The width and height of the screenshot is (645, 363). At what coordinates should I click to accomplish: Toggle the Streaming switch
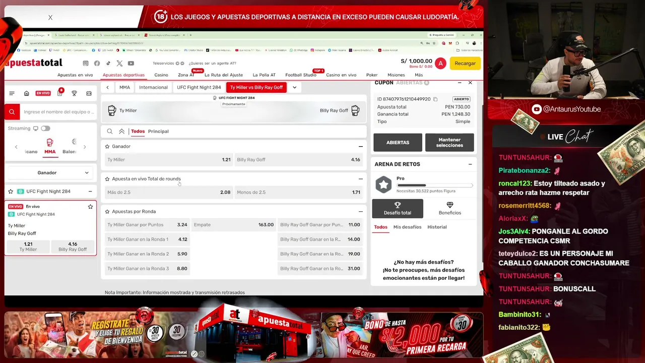45,129
